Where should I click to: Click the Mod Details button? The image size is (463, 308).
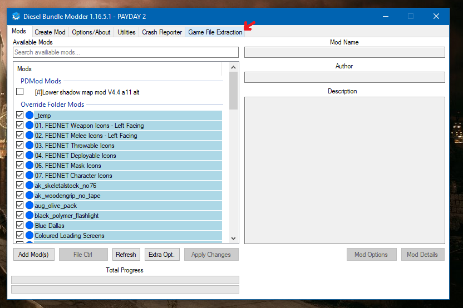422,254
